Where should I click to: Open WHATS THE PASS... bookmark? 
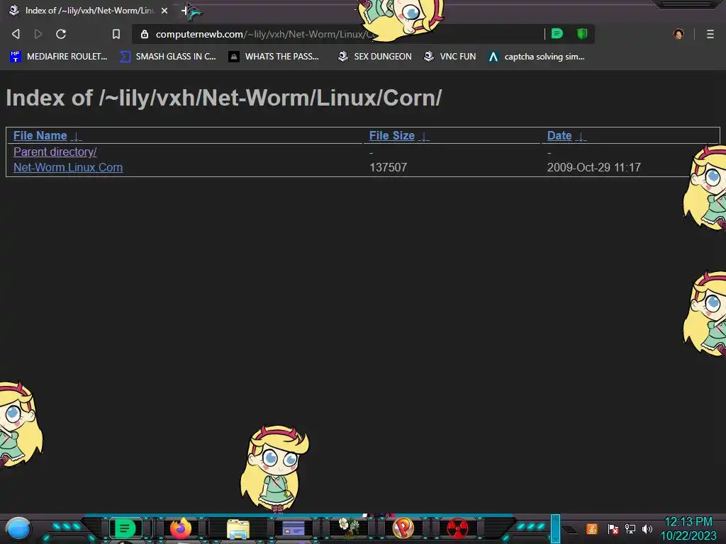pos(274,57)
